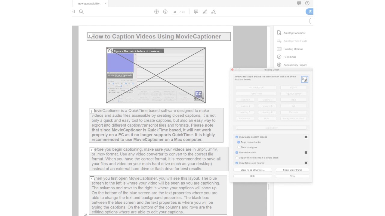The width and height of the screenshot is (385, 216).
Task: Click the Autotag Form Fields entry
Action: coord(292,41)
